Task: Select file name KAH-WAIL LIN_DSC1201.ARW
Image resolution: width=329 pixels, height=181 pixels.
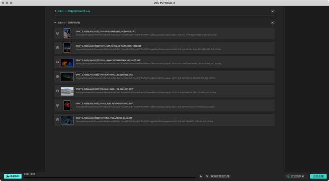Action: (x=104, y=89)
